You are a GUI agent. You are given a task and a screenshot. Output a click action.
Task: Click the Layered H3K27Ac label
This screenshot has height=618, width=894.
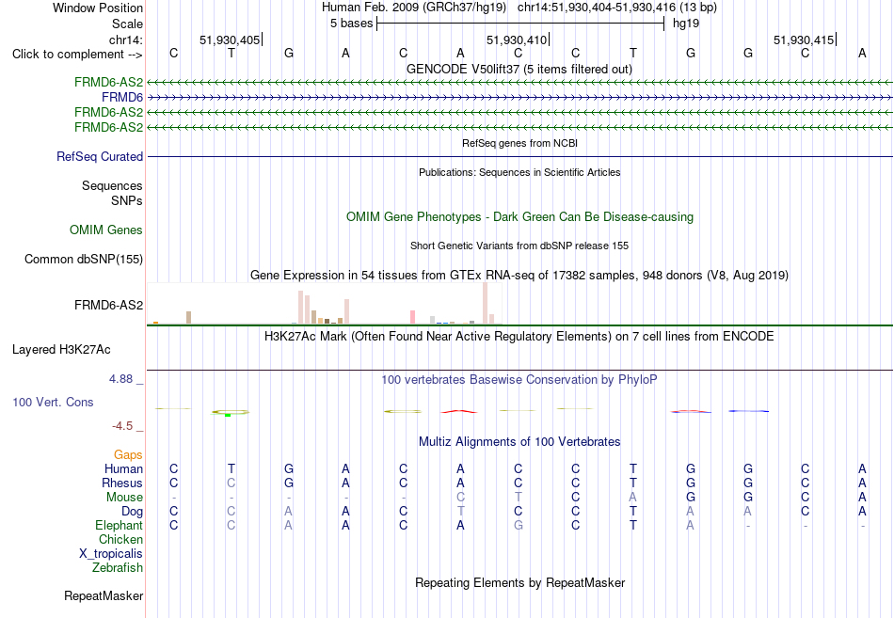coord(61,350)
